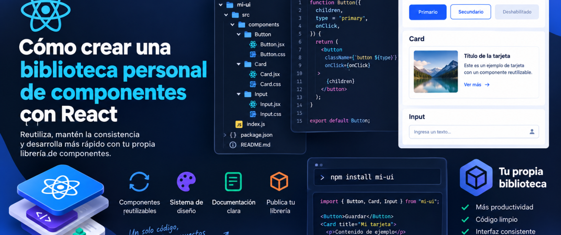
Task: Click the checkmark beside Interfaz consistente
Action: (465, 232)
